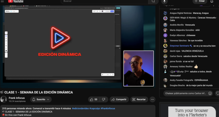The image size is (219, 117).
Task: Click the presenter webcam overlay in video
Action: [139, 69]
